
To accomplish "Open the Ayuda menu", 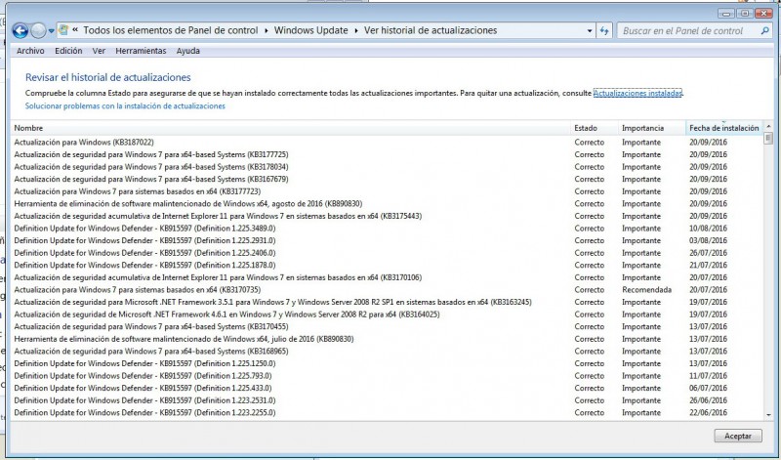I will 188,51.
